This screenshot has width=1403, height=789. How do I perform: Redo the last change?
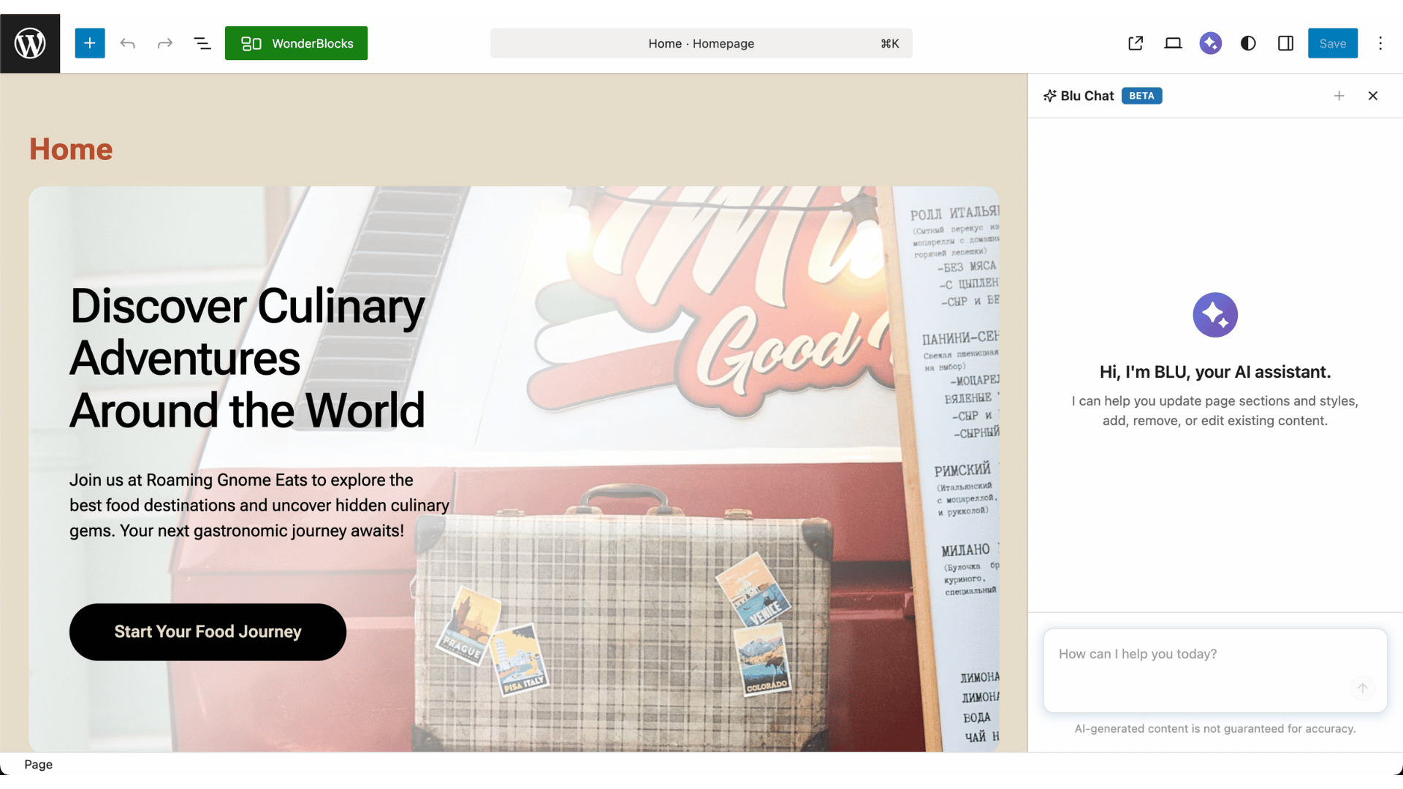pos(165,43)
